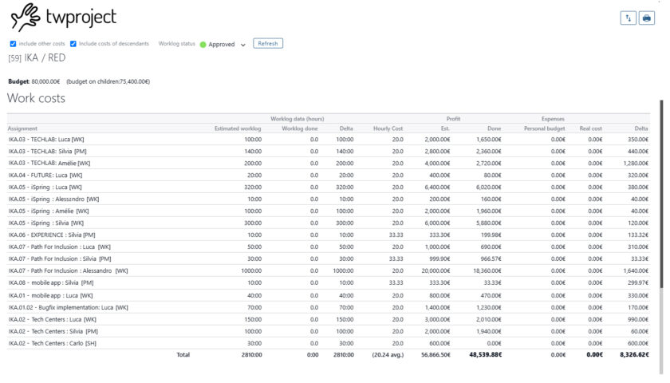
Task: Select 'IKA.07 - Path For Inclusion : Luca'
Action: [328, 247]
